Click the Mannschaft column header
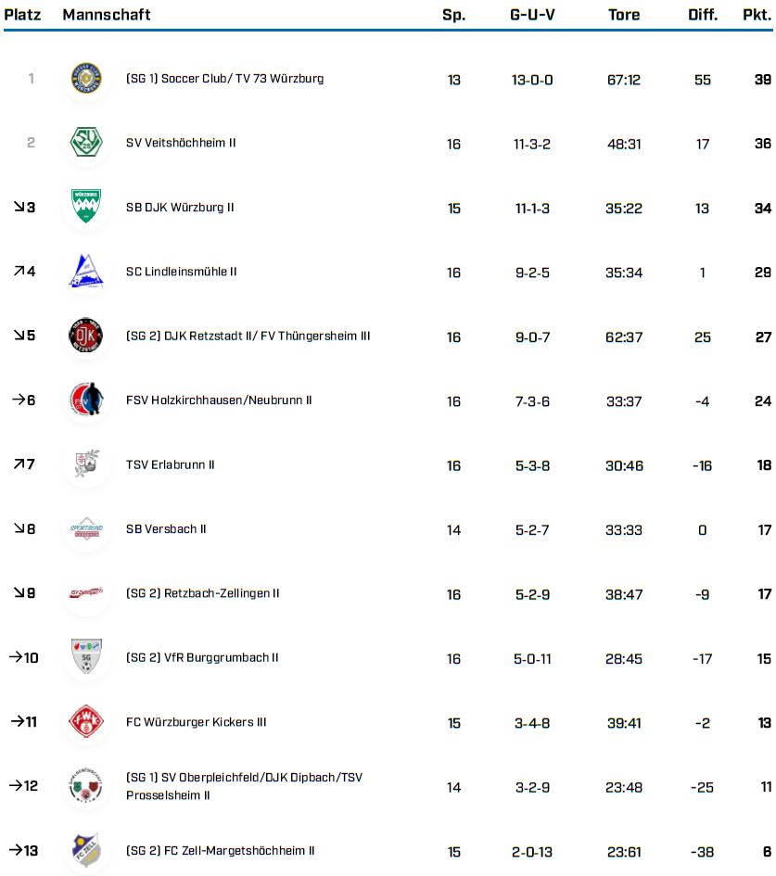Image resolution: width=776 pixels, height=876 pixels. (107, 15)
